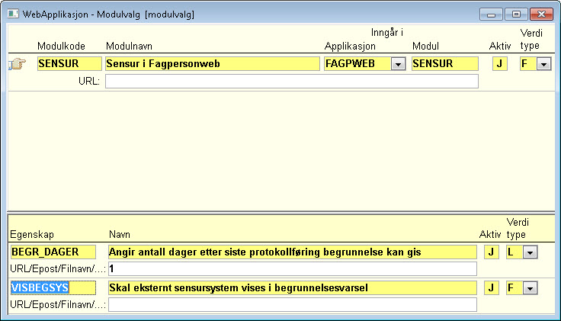This screenshot has height=321, width=561.
Task: Click the BEGR_DAGER Egenskap field
Action: [x=53, y=252]
